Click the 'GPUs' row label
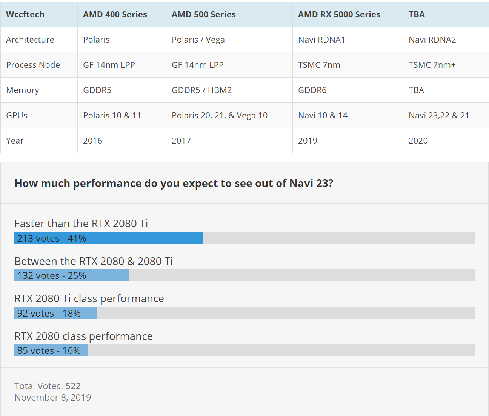 click(x=39, y=115)
